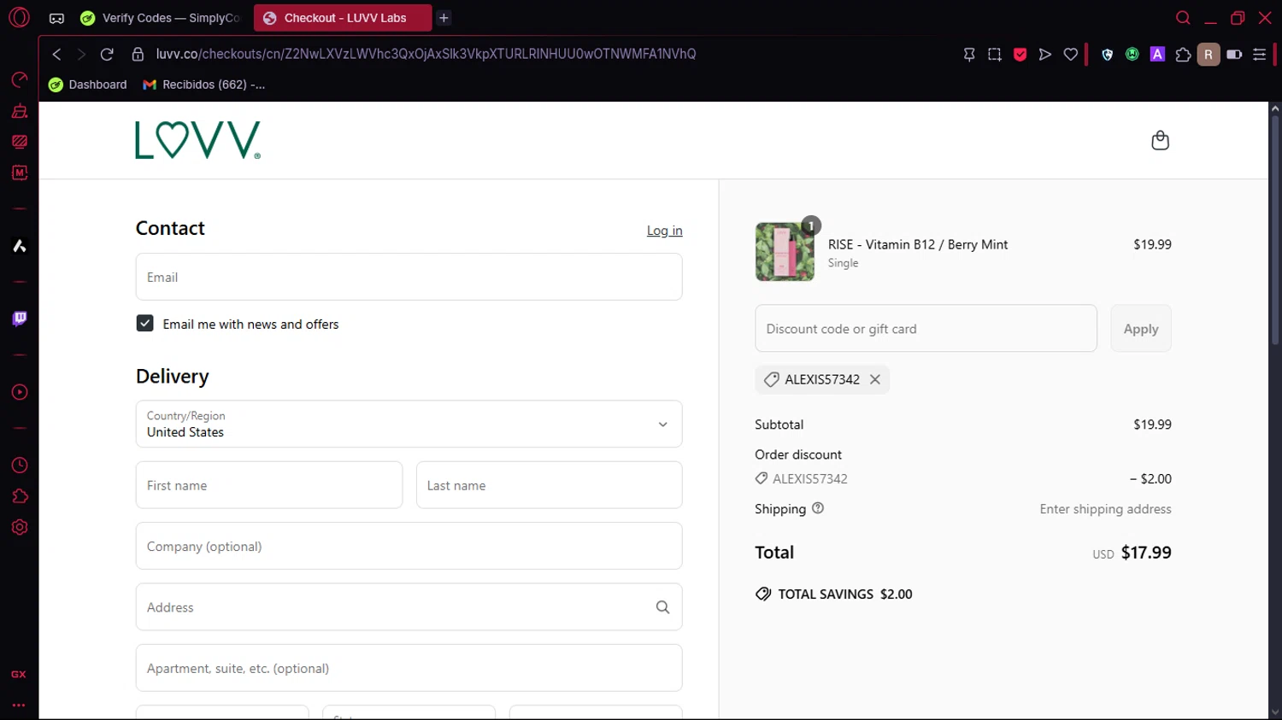Switch to Verify Codes SimplyCodes tab
The image size is (1282, 720).
coord(160,18)
